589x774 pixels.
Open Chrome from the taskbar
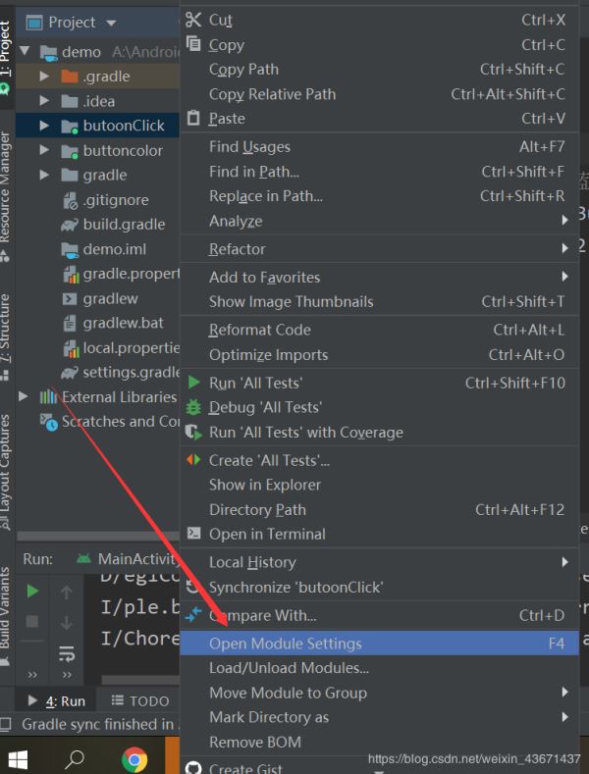pyautogui.click(x=134, y=759)
